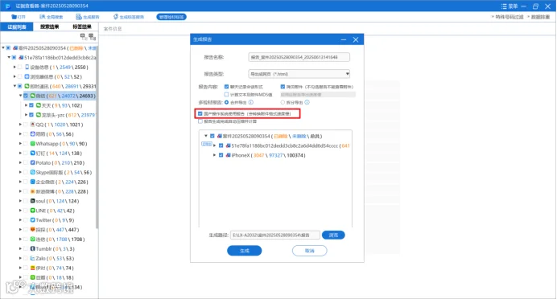Expand the device info node (2550)
Image resolution: width=557 pixels, height=299 pixels.
[14, 67]
